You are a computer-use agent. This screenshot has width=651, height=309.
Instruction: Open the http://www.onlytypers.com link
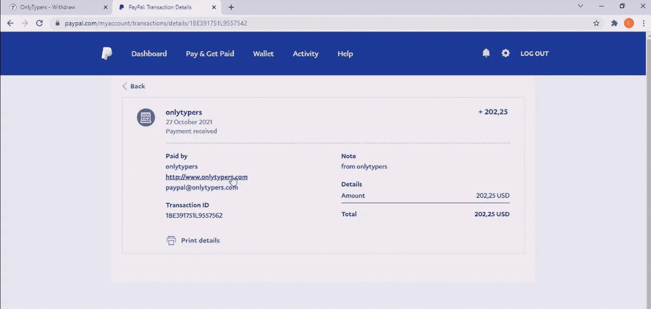(x=206, y=177)
